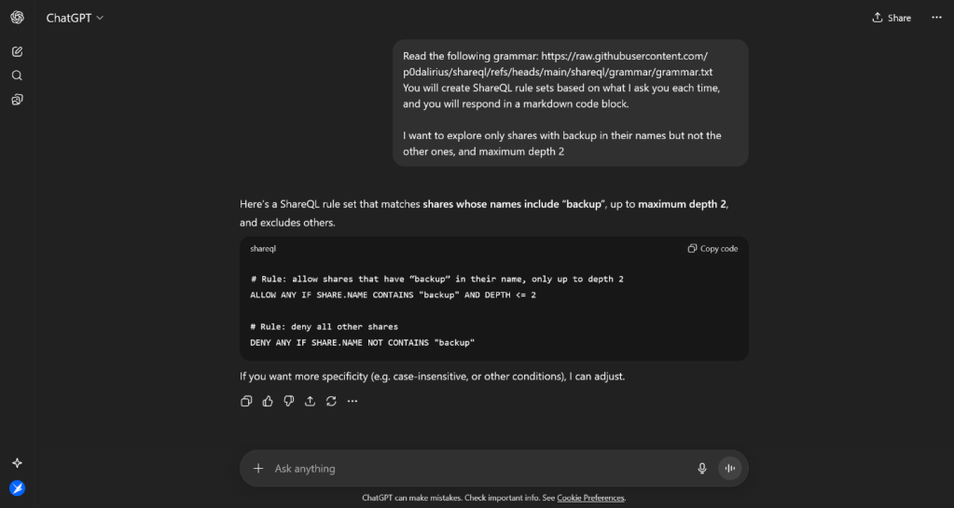The image size is (954, 508).
Task: Click the sparkle upgrade icon in sidebar
Action: [x=17, y=463]
